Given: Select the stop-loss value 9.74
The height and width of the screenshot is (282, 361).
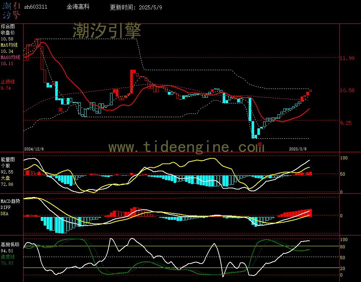Looking at the screenshot, I should (x=6, y=88).
